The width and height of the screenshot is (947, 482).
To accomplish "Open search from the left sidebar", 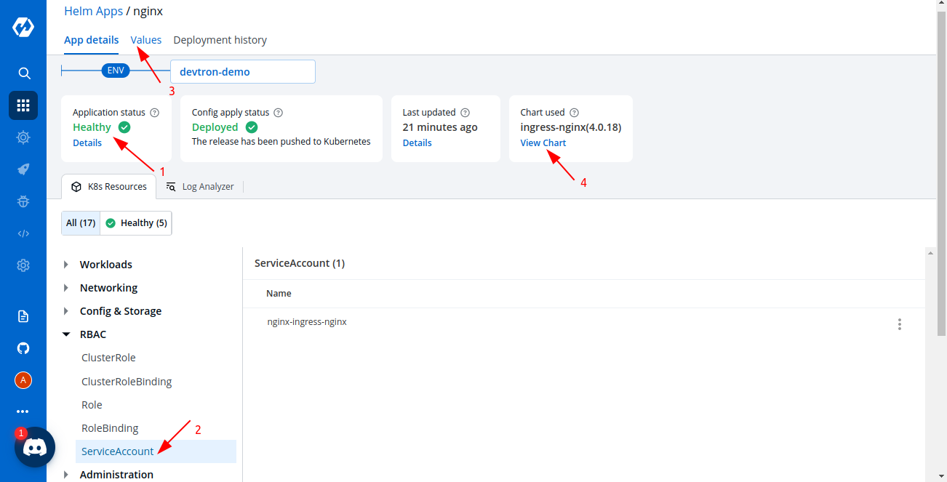I will (x=23, y=73).
